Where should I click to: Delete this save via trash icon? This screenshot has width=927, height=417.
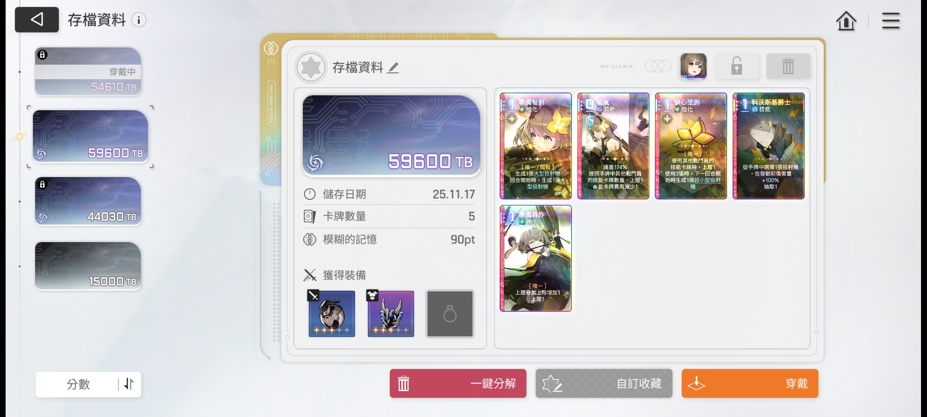788,66
